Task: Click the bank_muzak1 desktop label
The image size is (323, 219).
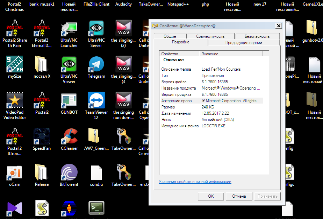Action: tap(42, 4)
